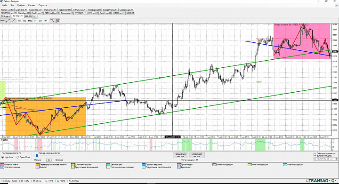
Task: Click the pink head-and-shoulders pattern area on chart
Action: tap(302, 41)
